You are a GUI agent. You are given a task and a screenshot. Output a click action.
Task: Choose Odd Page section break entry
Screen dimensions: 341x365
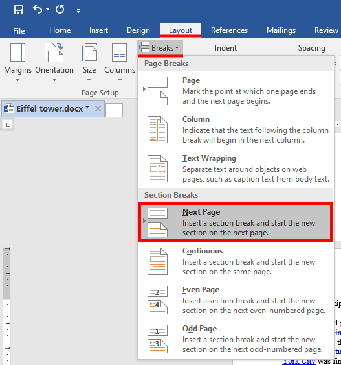[236, 339]
